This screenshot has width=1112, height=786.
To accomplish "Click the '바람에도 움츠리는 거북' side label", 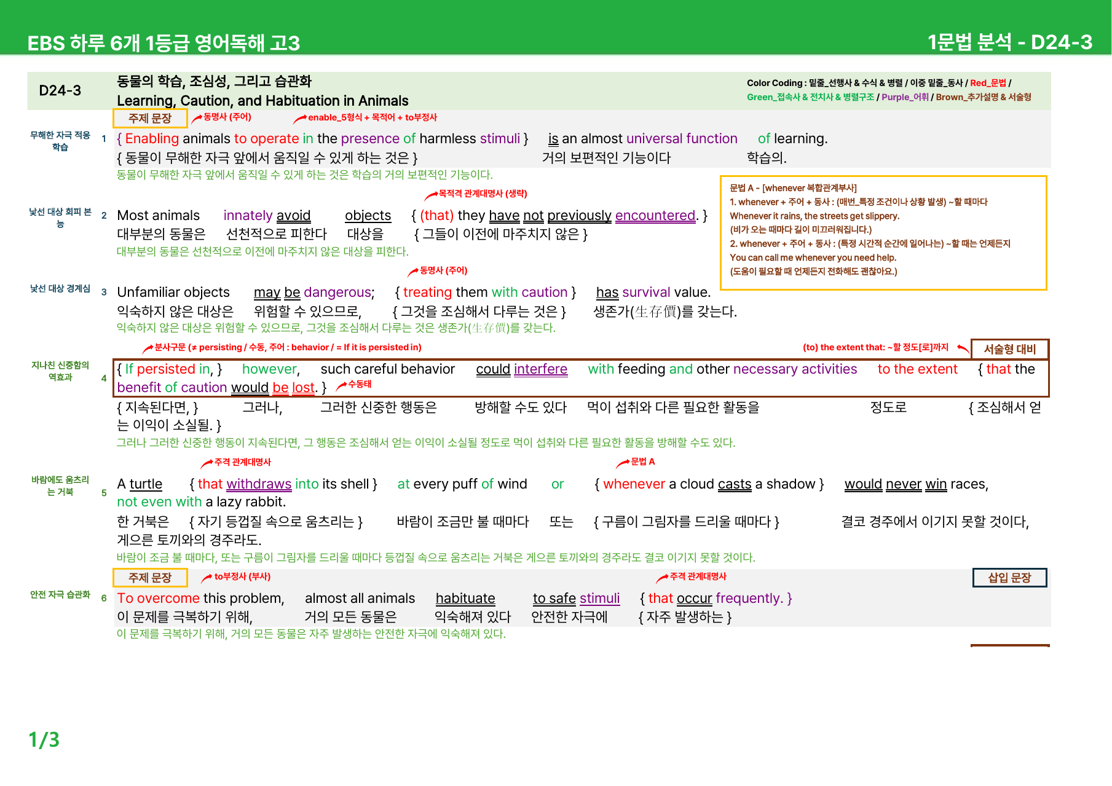I will click(60, 485).
